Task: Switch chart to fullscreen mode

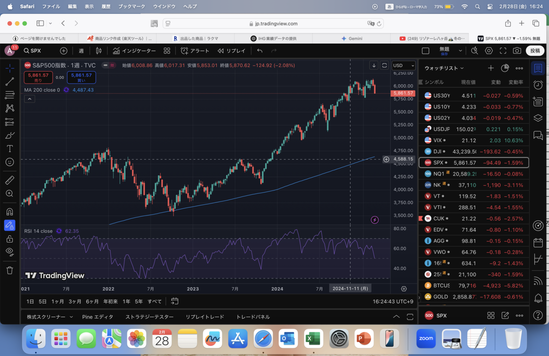Action: tap(503, 51)
